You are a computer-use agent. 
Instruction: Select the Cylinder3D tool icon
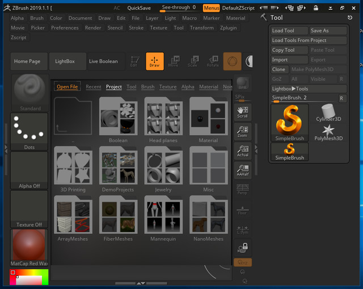(328, 112)
